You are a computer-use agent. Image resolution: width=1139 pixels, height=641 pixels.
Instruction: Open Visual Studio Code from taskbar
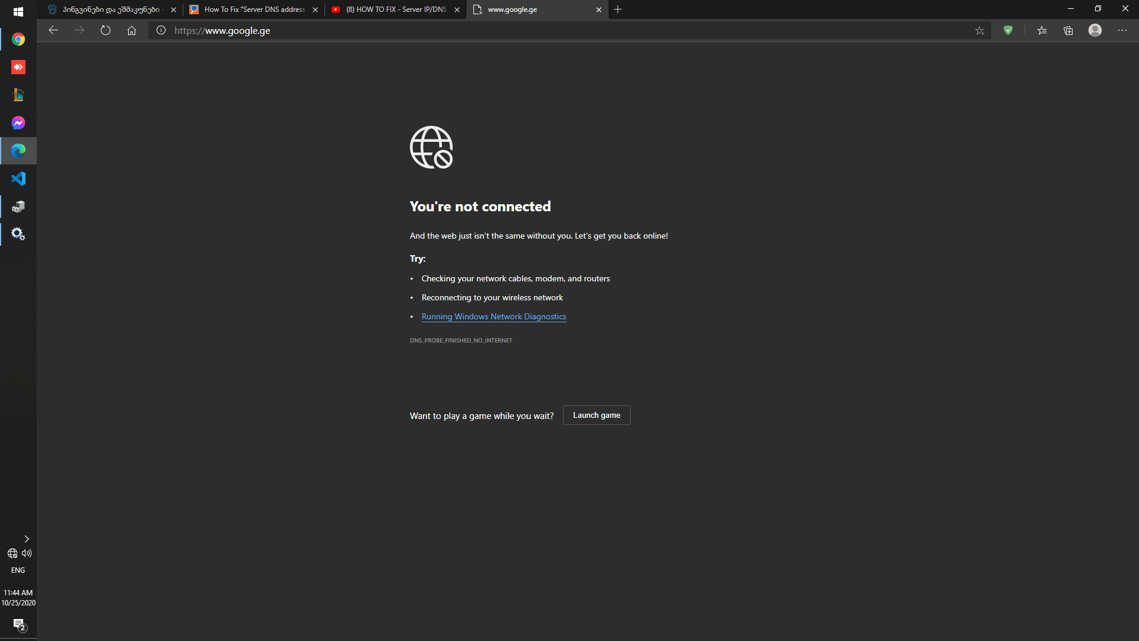tap(18, 179)
